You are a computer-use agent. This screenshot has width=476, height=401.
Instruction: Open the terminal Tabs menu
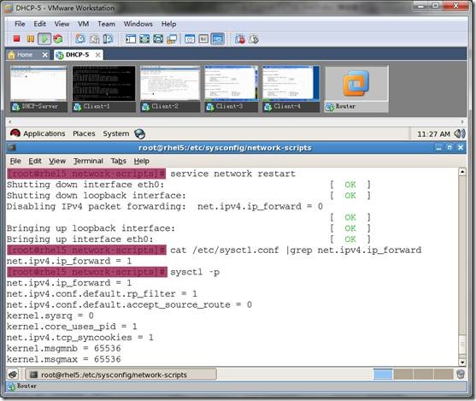click(x=119, y=161)
